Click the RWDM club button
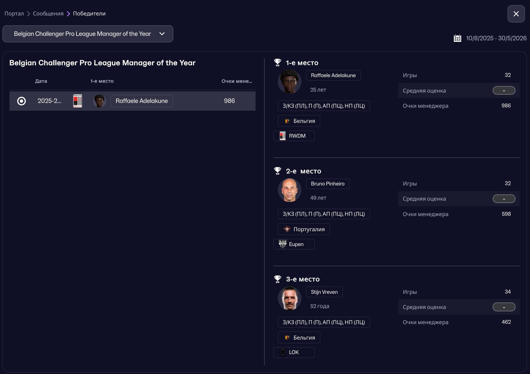Image resolution: width=530 pixels, height=374 pixels. coord(294,136)
